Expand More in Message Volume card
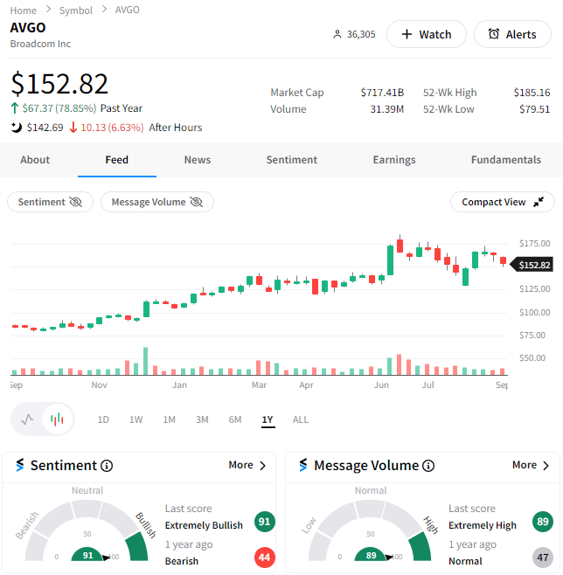 coord(531,465)
